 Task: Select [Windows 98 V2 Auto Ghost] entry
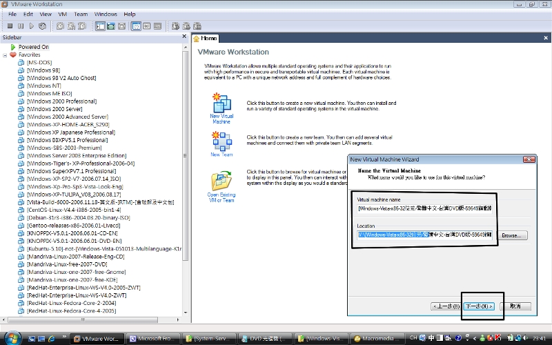[x=61, y=78]
